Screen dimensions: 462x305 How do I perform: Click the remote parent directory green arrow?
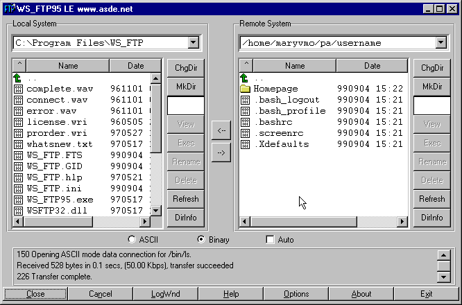pyautogui.click(x=244, y=78)
